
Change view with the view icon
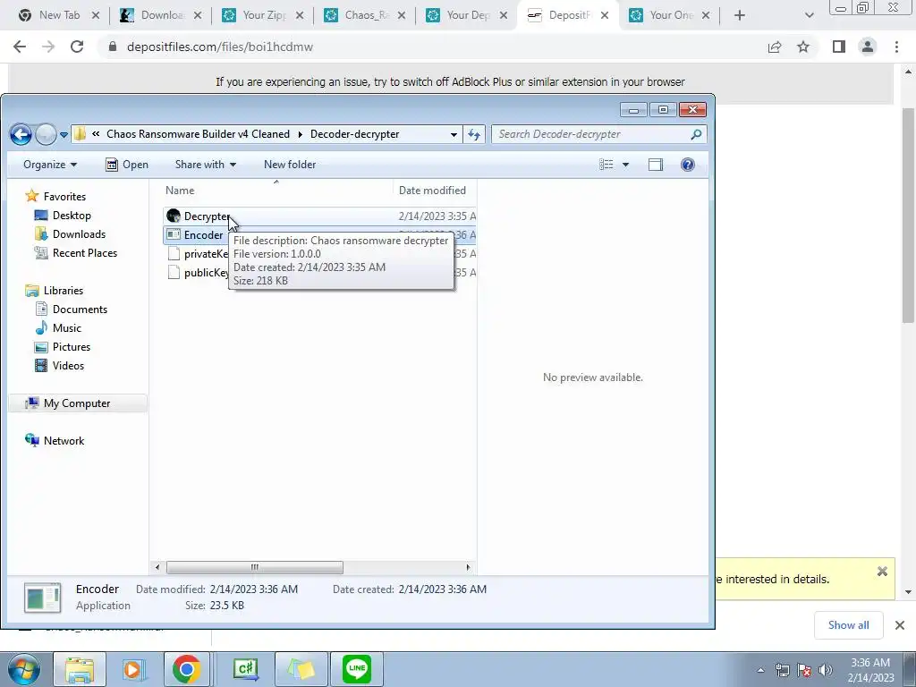[606, 165]
